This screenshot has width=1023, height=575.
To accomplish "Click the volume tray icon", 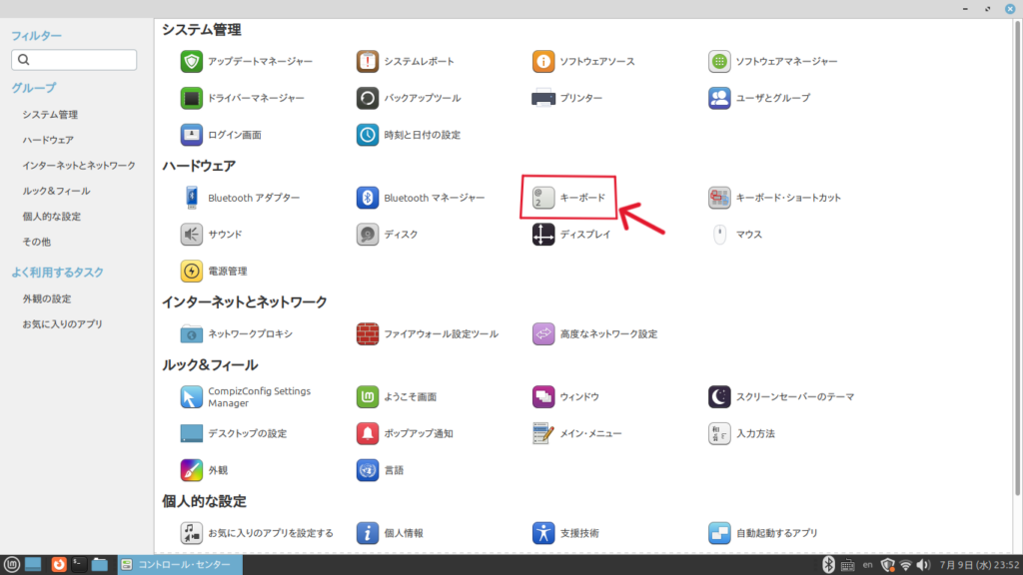I will click(923, 565).
